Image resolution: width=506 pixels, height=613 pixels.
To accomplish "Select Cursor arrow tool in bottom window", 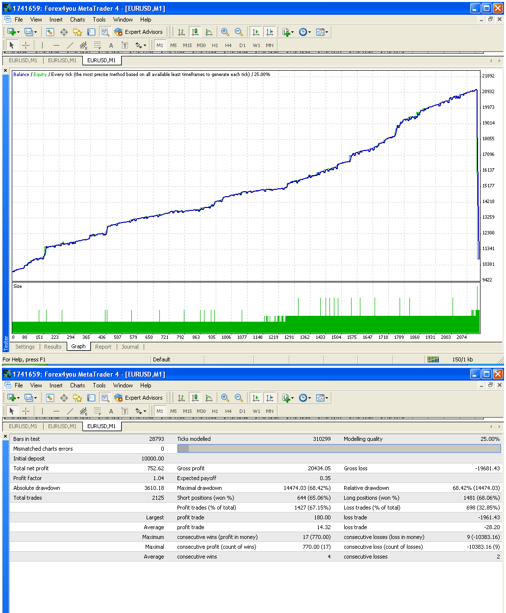I will click(x=12, y=411).
